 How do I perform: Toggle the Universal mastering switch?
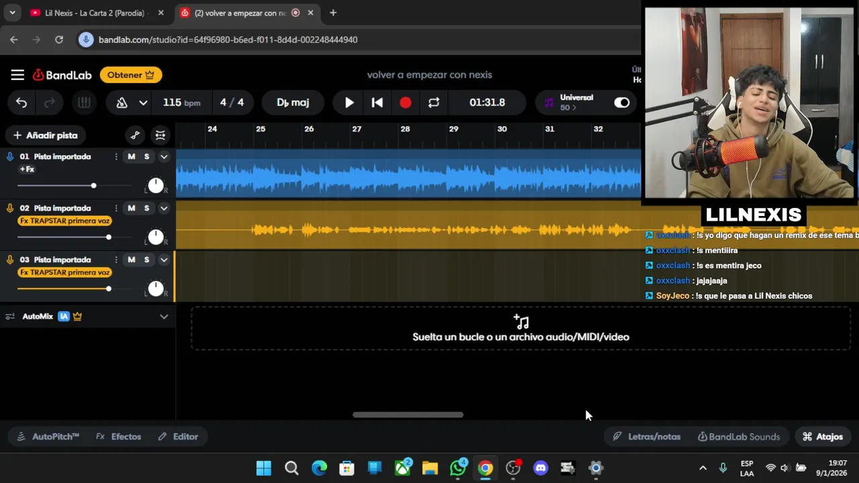coord(622,103)
